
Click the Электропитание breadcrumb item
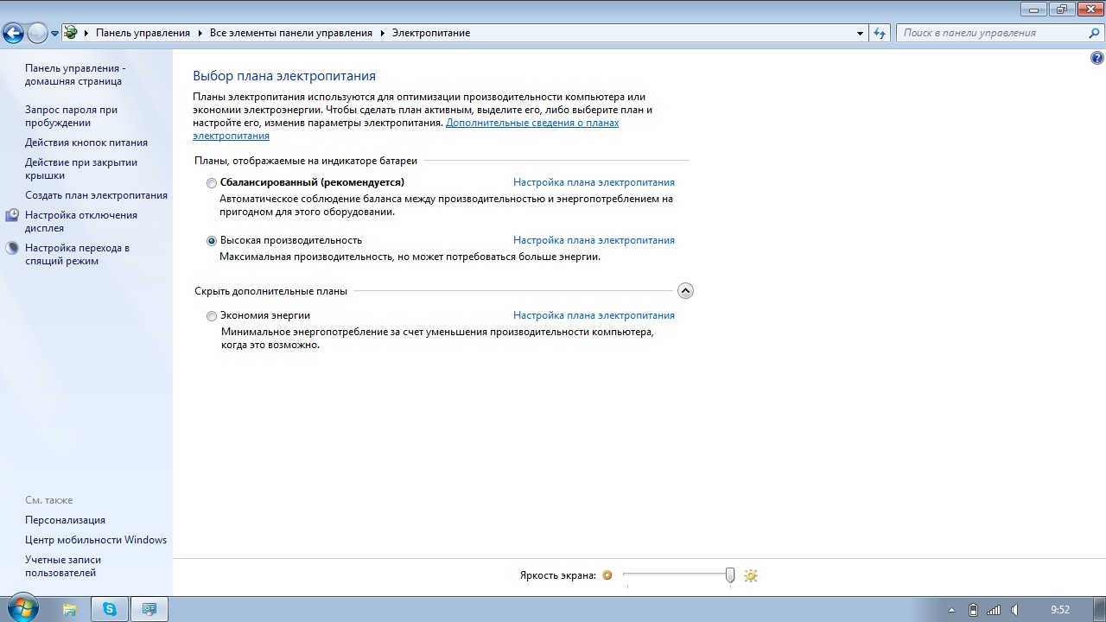click(x=431, y=33)
